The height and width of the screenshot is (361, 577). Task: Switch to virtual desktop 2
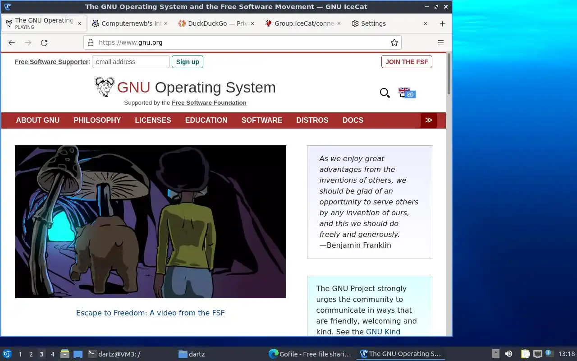[31, 354]
